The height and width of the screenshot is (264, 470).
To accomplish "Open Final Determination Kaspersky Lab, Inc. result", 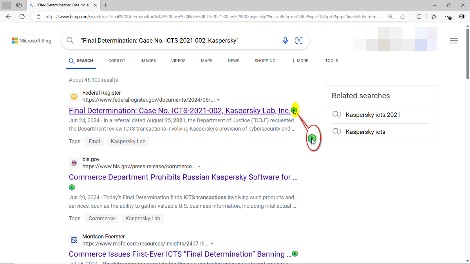I will 180,111.
